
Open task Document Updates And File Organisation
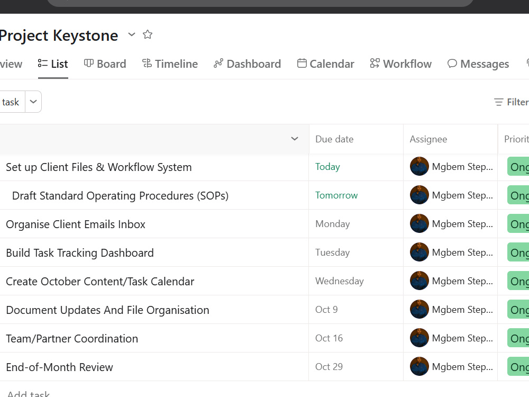(107, 310)
